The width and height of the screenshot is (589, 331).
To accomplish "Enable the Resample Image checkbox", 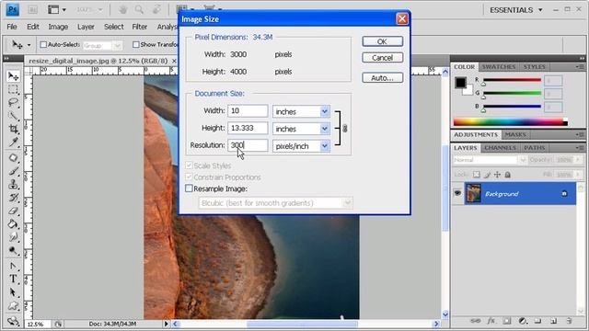I will click(189, 188).
